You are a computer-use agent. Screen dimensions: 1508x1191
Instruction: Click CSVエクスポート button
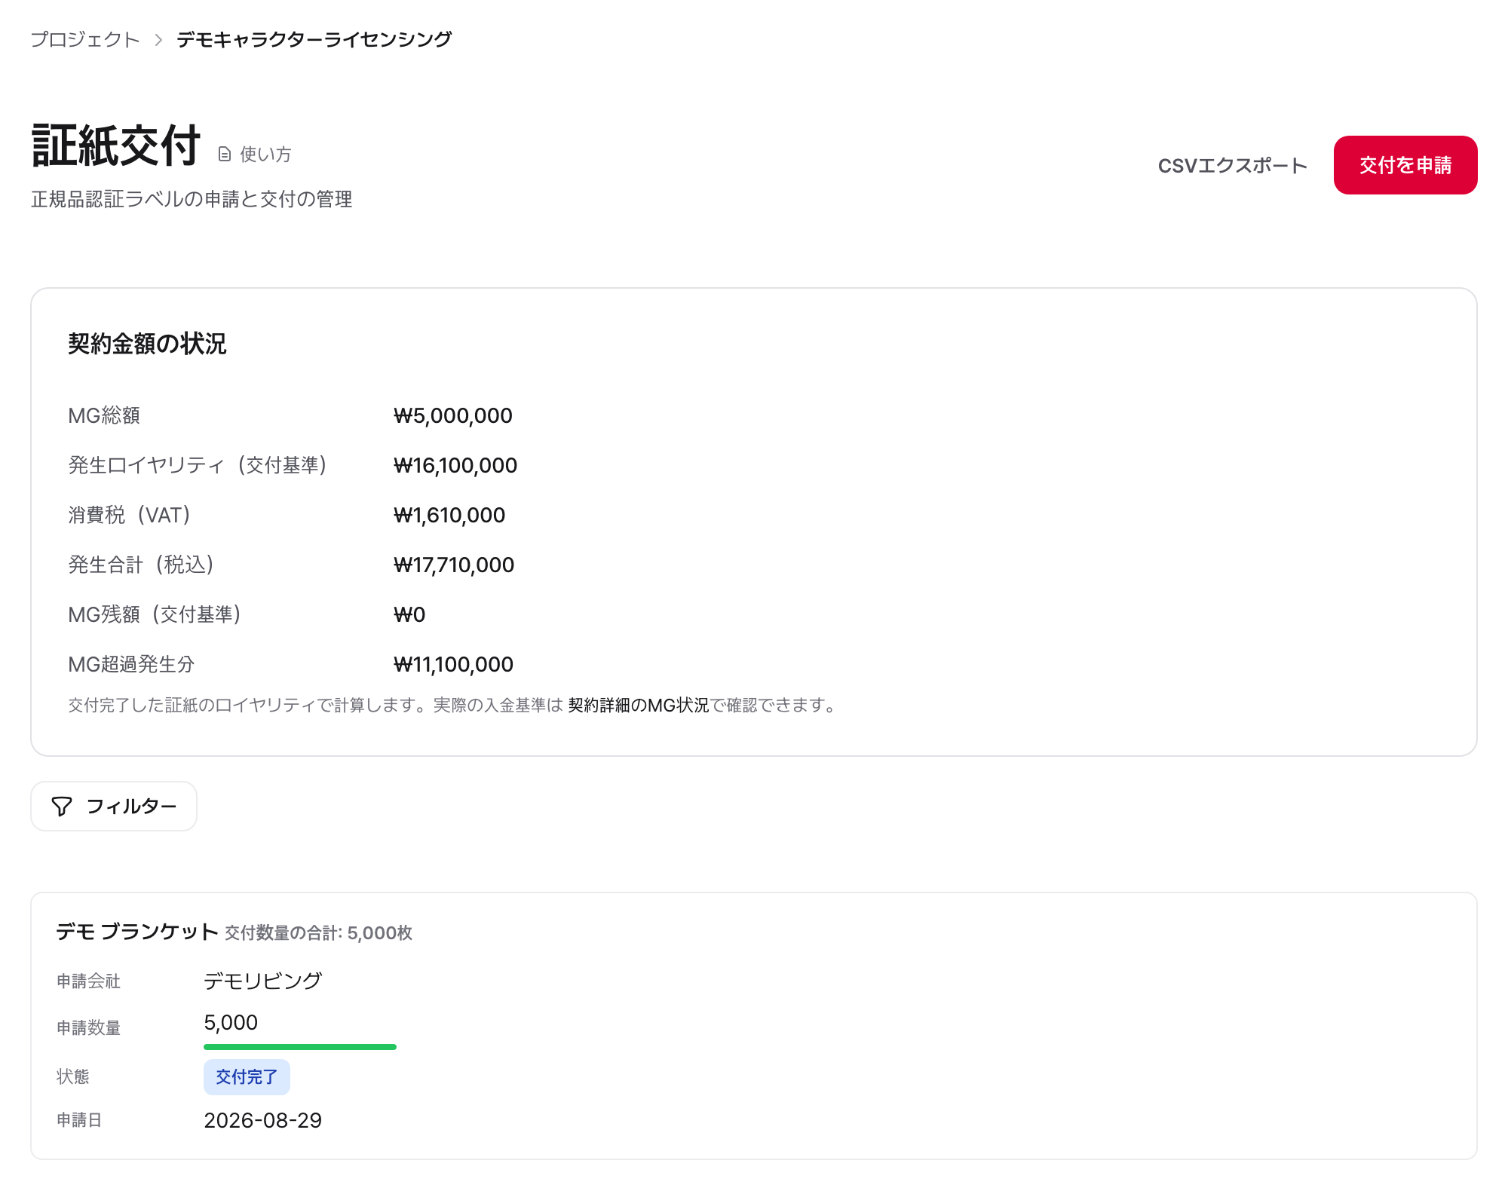(1232, 165)
